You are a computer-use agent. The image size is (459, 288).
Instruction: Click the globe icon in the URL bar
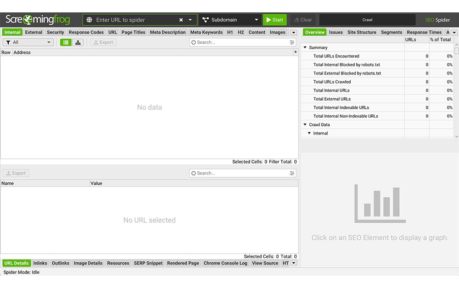point(89,19)
